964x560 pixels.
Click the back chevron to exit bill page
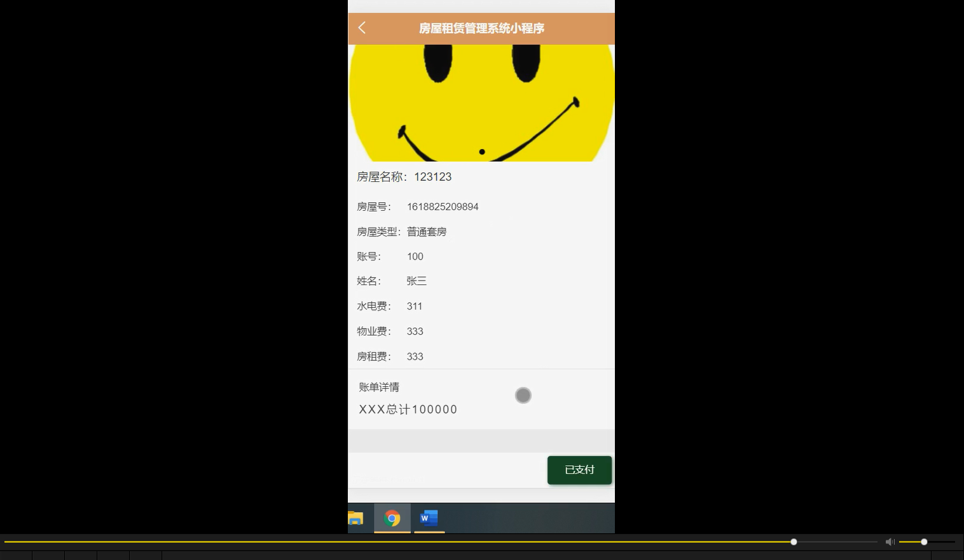click(x=361, y=28)
